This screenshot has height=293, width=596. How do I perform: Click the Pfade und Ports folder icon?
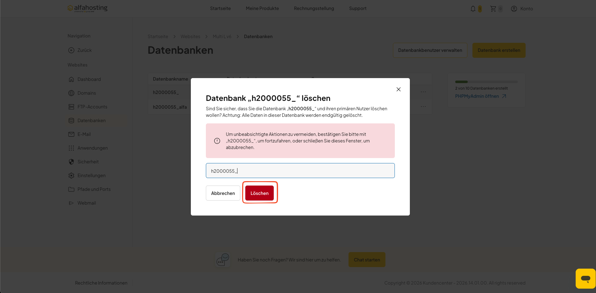[x=71, y=189]
